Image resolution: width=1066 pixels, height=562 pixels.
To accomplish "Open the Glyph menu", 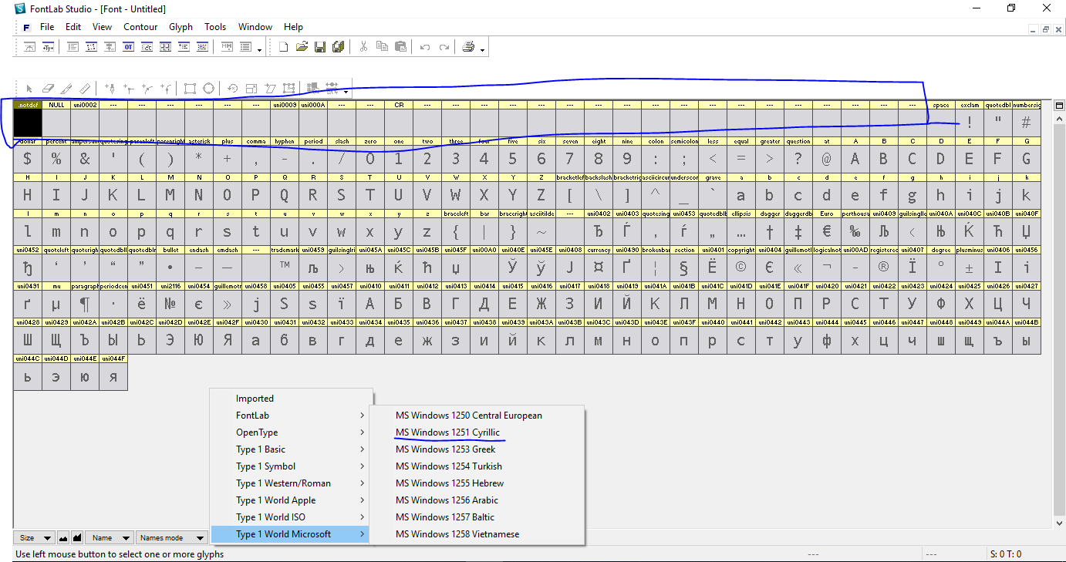I will [180, 26].
